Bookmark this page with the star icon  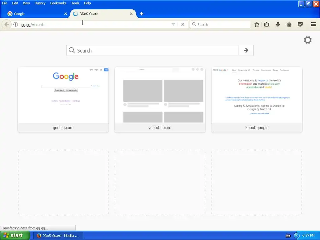point(257,24)
